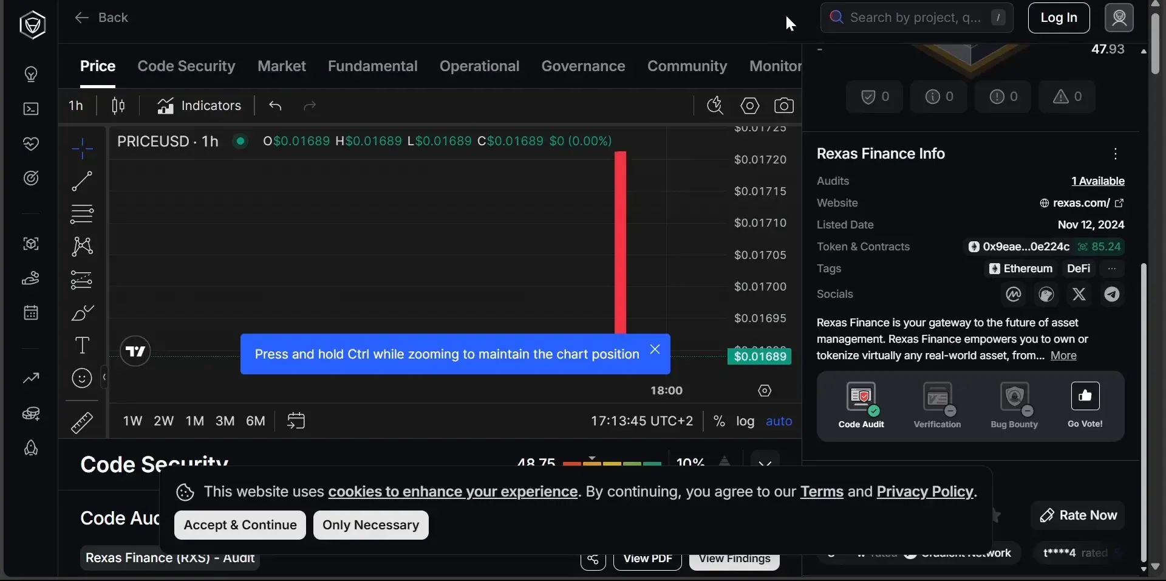Toggle auto scale on chart
Screen dimensions: 1166x581
(779, 421)
